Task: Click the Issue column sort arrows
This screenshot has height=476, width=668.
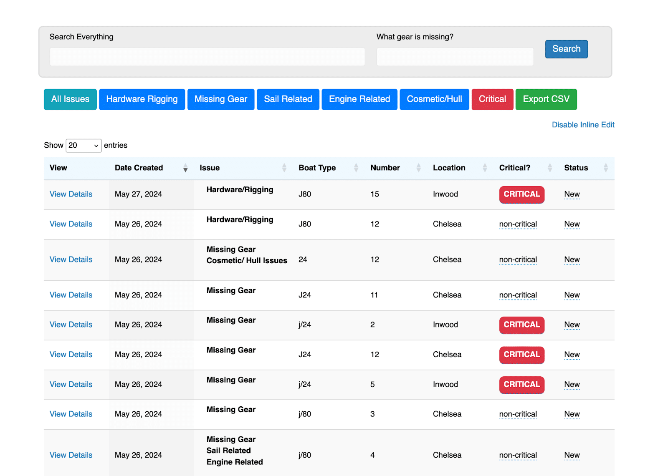Action: pyautogui.click(x=284, y=168)
